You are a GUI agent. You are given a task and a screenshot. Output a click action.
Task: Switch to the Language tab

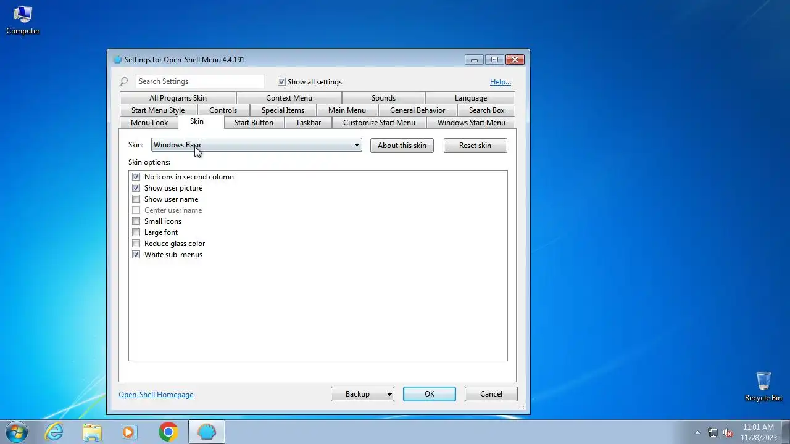click(x=470, y=98)
